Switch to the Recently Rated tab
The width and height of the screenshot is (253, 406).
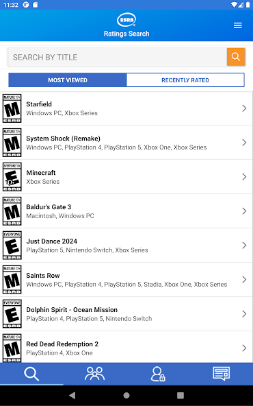click(185, 80)
